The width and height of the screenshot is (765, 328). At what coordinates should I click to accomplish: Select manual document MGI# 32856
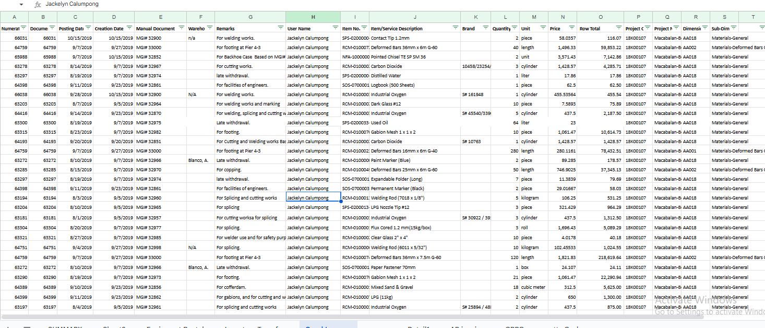[x=161, y=287]
